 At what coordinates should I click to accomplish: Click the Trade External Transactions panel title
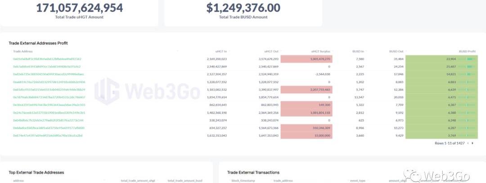coord(253,172)
